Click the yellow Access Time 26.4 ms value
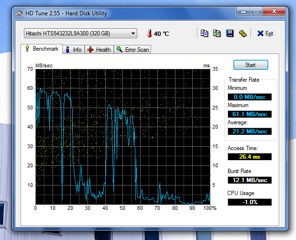This screenshot has width=296, height=240. click(x=250, y=157)
